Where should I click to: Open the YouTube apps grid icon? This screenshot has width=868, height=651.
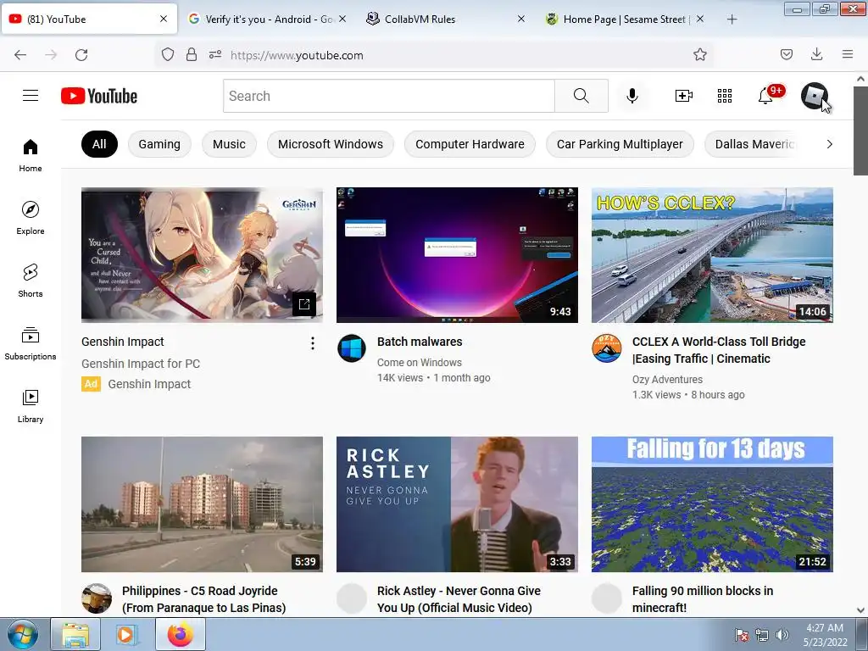tap(725, 96)
